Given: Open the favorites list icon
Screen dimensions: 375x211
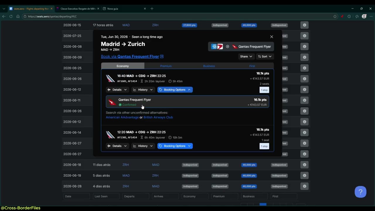Looking at the screenshot, I should point(357,16).
